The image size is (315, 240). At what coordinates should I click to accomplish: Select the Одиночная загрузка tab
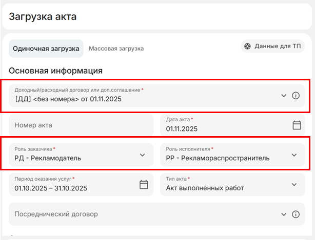[x=46, y=49]
